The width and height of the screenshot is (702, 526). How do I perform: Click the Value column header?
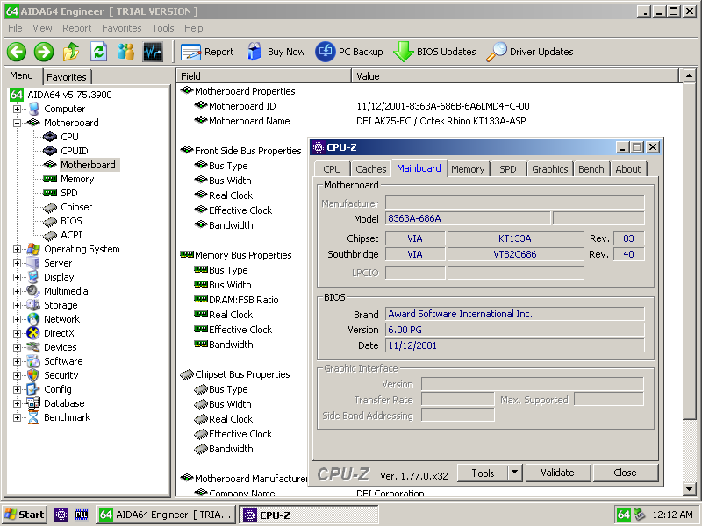[515, 76]
